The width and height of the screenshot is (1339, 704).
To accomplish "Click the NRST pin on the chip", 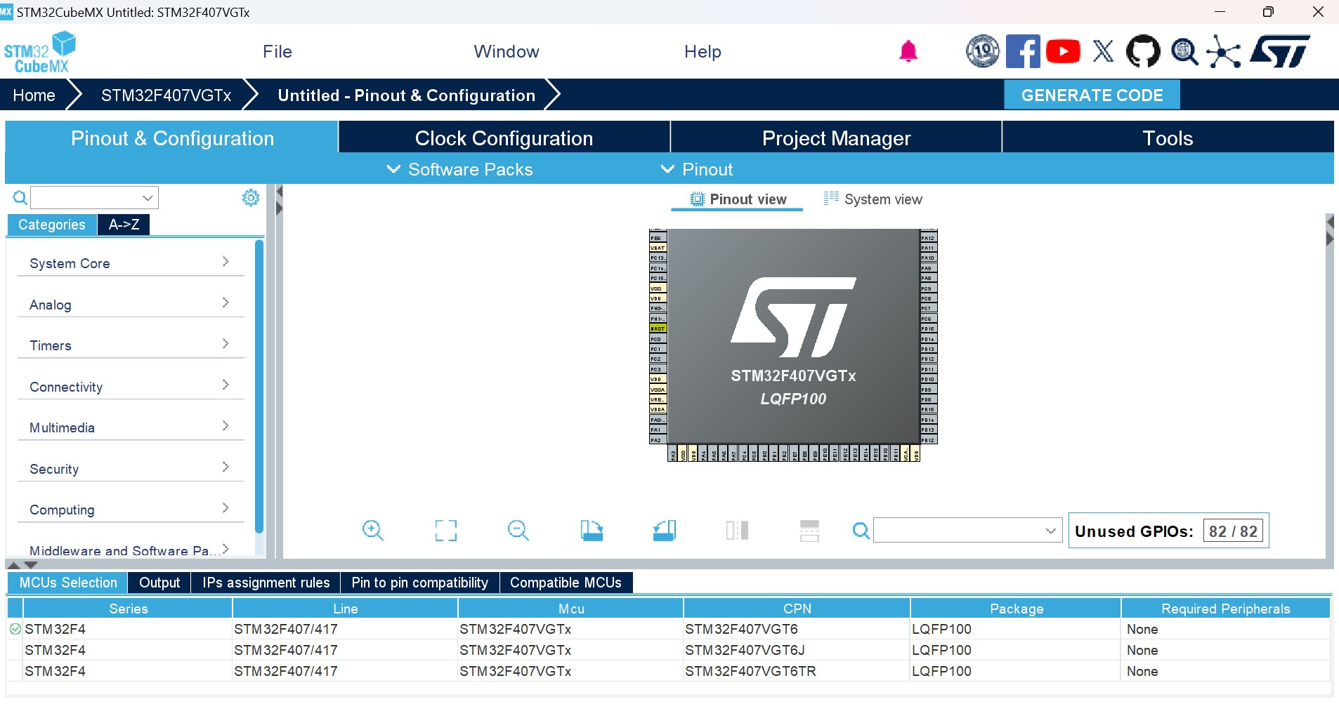I will (x=658, y=328).
